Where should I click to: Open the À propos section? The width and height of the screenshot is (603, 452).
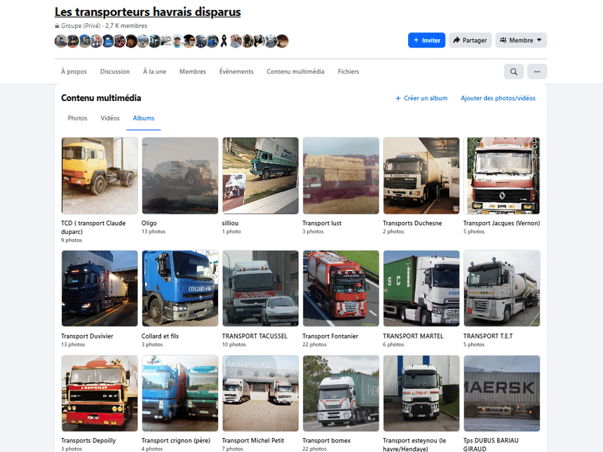tap(74, 71)
